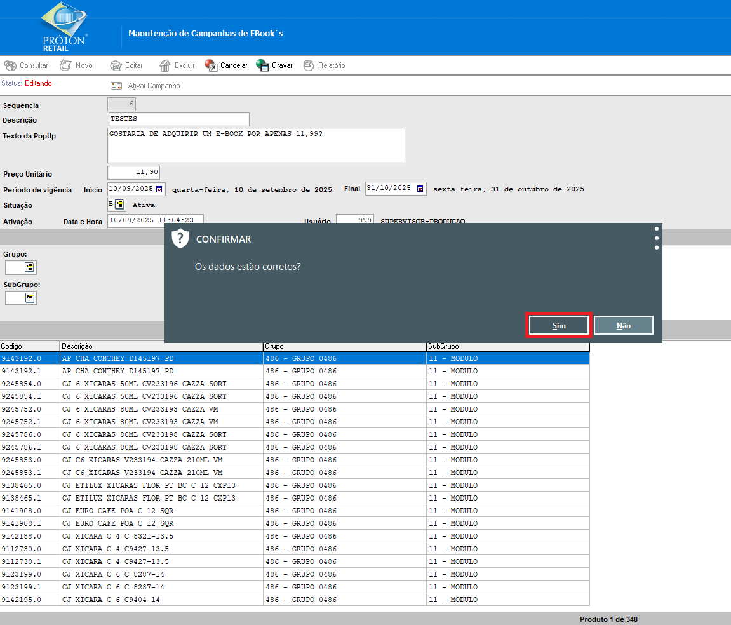Screen dimensions: 731x625
Task: Open the SubGrupo lookup list icon
Action: point(30,298)
